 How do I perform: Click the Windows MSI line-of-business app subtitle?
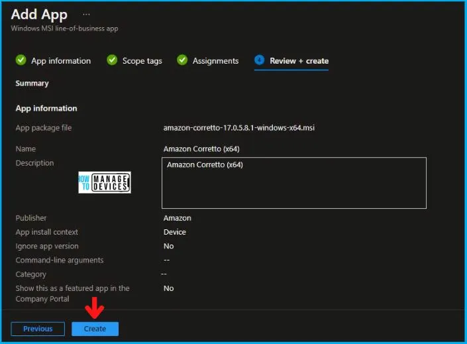click(65, 29)
